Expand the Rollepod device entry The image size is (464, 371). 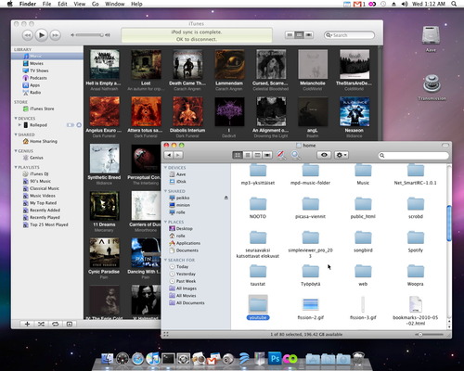(19, 125)
